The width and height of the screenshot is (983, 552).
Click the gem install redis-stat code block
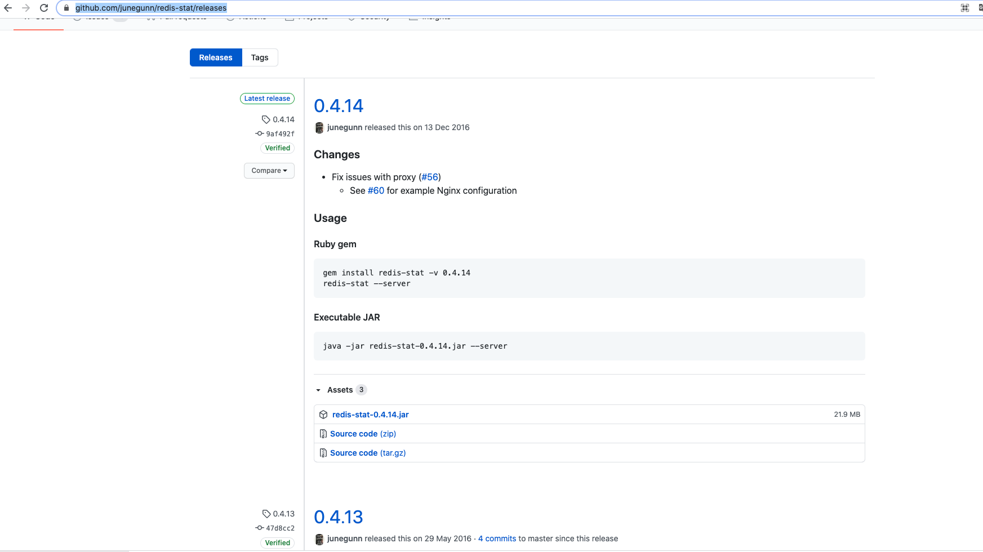point(589,278)
